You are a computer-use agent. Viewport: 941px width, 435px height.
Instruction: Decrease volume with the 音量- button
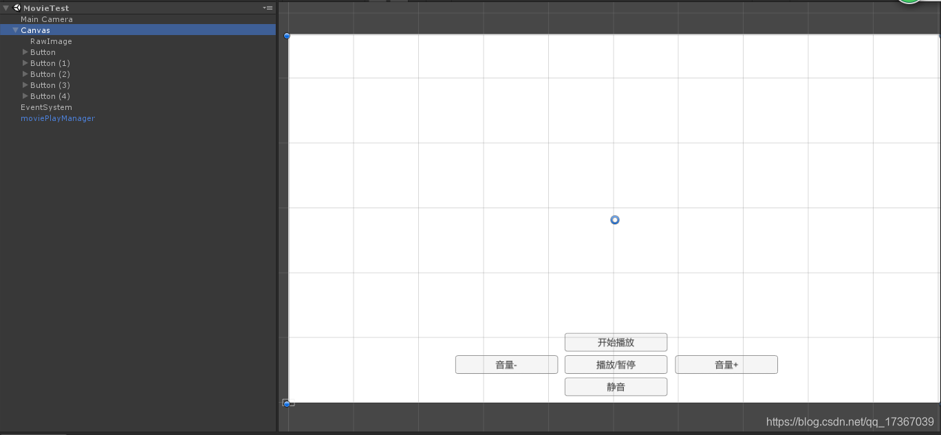[506, 364]
